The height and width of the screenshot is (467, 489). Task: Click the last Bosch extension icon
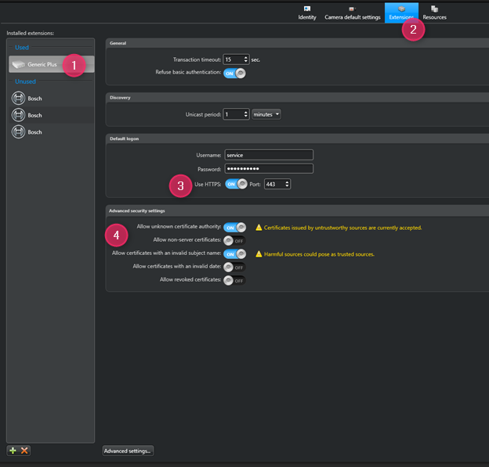18,132
